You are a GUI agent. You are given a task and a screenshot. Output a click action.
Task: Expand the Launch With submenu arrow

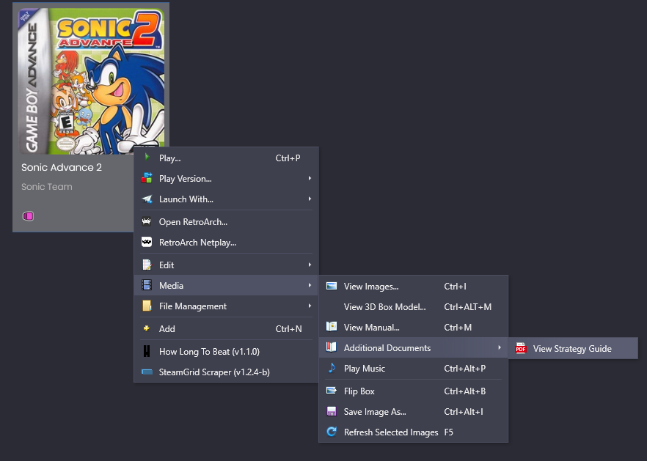point(310,199)
